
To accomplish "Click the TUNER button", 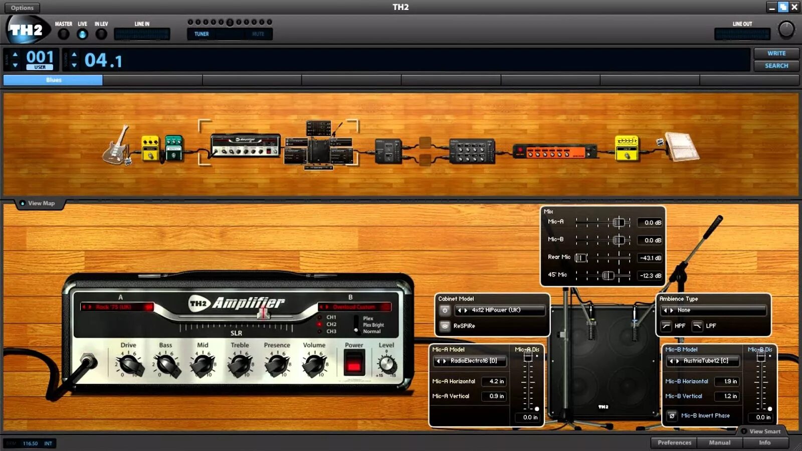I will (x=202, y=34).
